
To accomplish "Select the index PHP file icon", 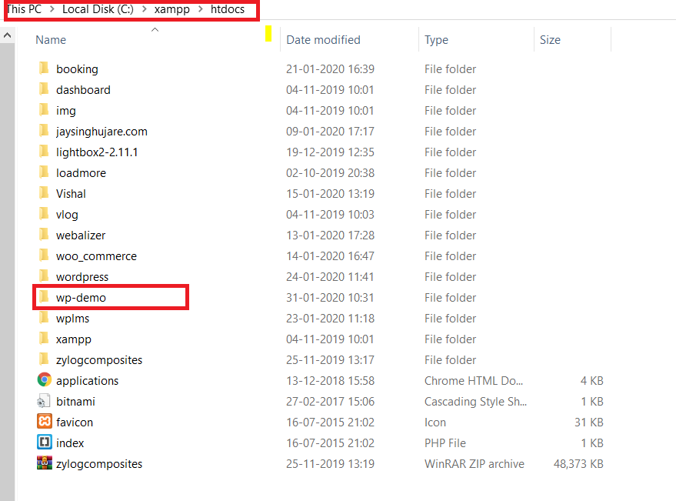I will tap(45, 443).
